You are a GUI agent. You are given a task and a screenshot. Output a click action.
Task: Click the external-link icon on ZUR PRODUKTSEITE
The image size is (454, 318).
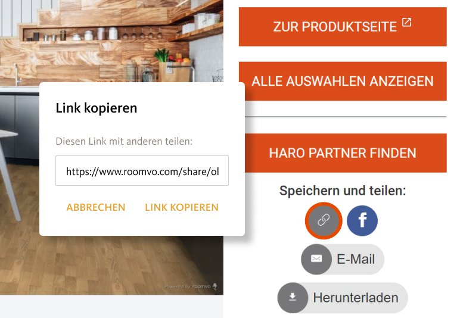pos(407,22)
